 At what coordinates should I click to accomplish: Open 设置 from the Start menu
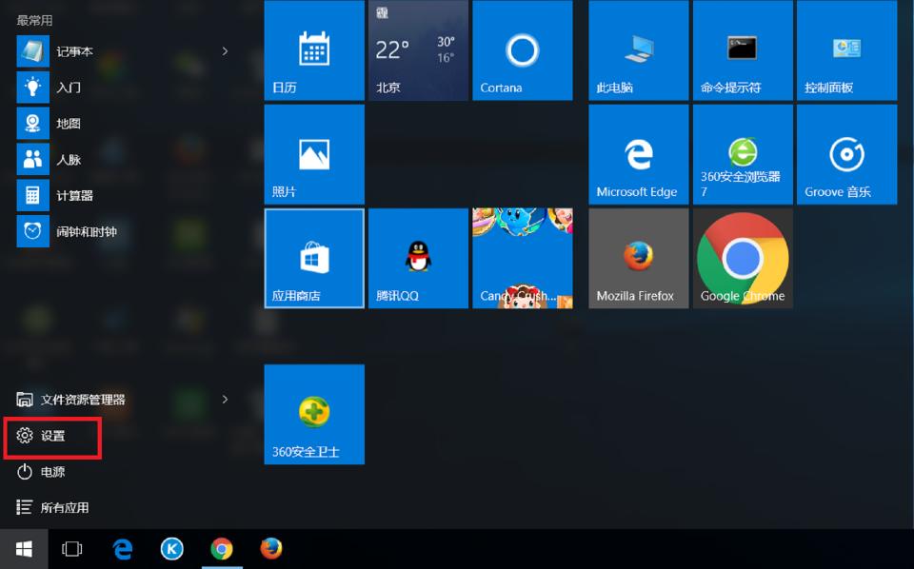(x=53, y=436)
